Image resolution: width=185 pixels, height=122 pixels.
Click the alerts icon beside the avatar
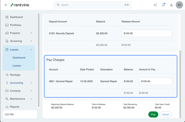tap(171, 5)
